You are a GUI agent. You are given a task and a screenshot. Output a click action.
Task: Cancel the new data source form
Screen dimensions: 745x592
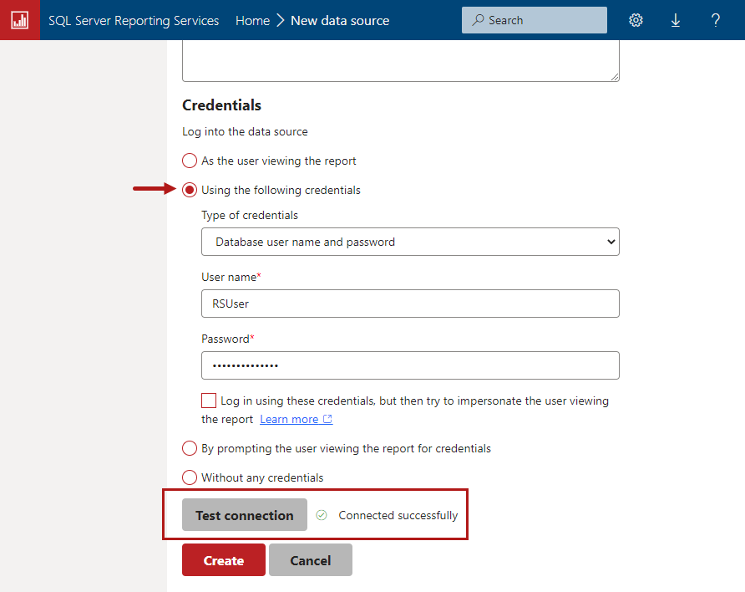(x=311, y=560)
